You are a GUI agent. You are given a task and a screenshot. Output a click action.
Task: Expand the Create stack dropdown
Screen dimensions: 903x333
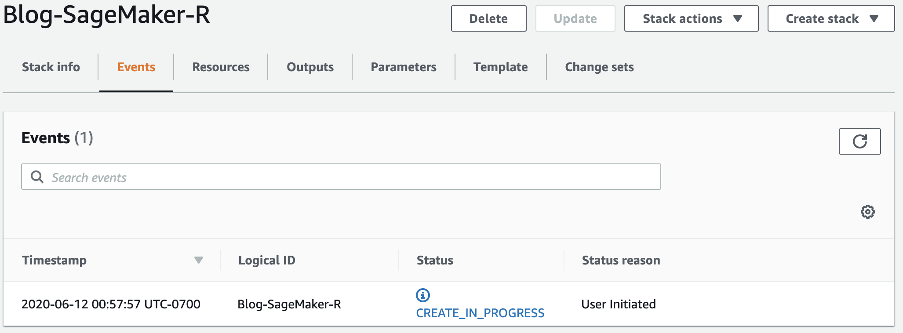831,18
